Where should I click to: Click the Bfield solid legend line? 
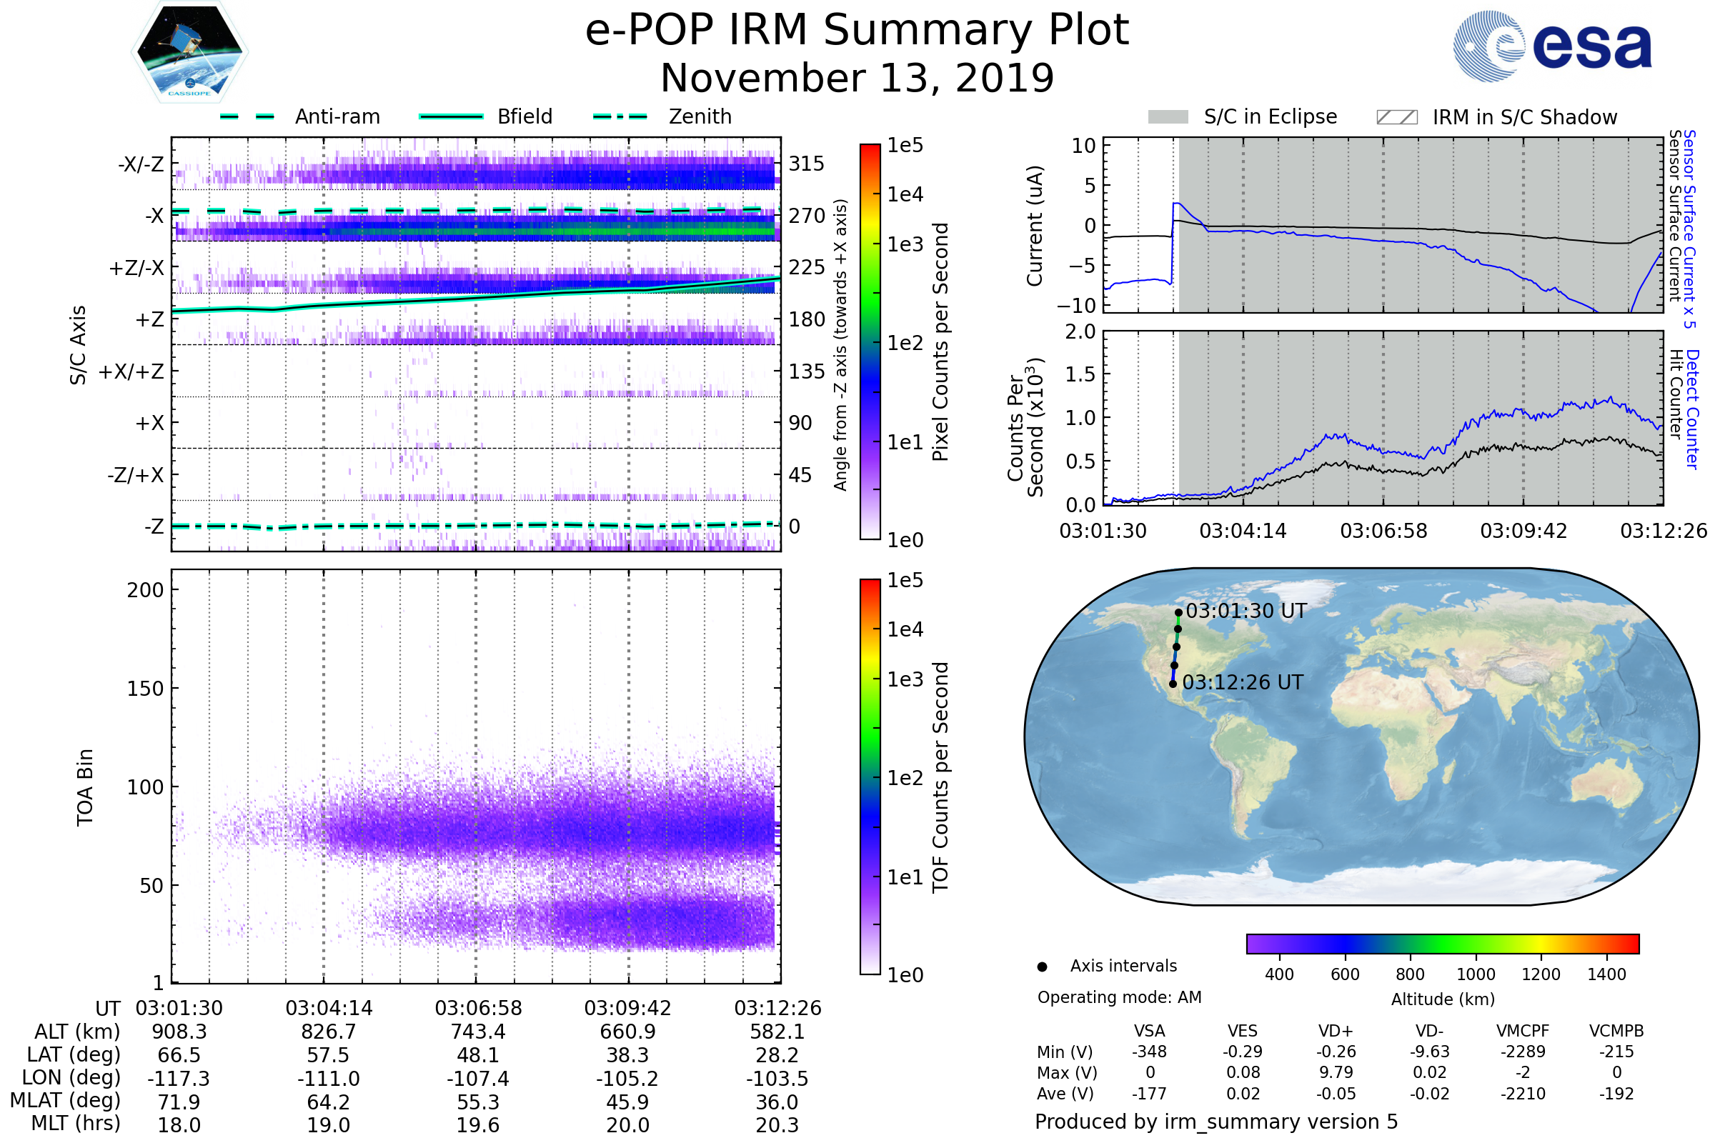[x=451, y=116]
